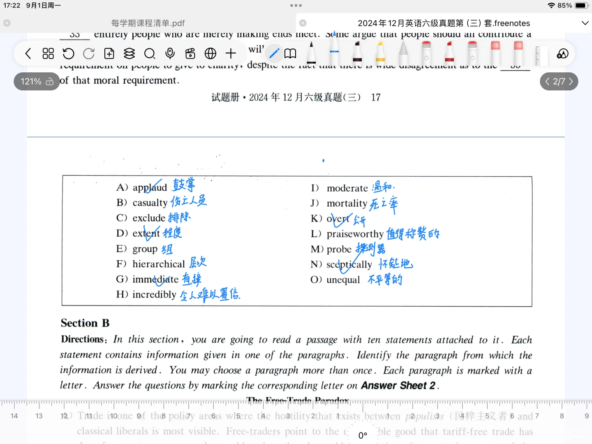The height and width of the screenshot is (444, 592).
Task: Start audio recording with the microphone icon
Action: 170,53
